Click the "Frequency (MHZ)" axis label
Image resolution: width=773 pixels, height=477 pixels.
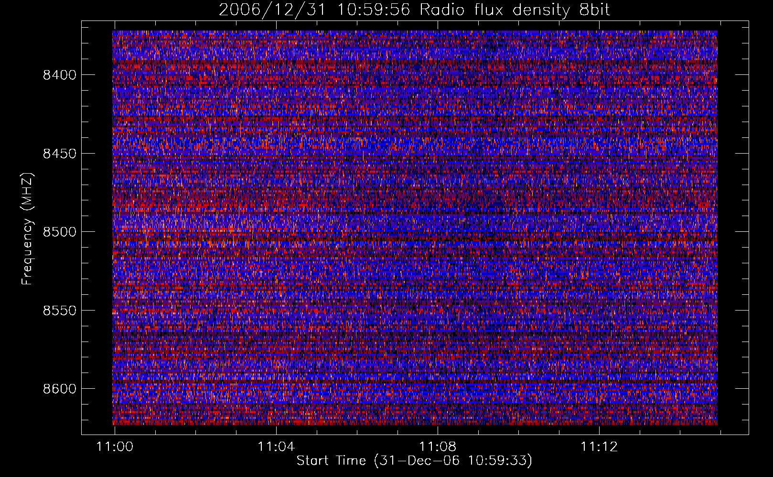[x=27, y=229]
